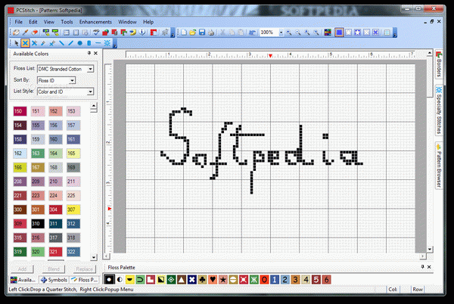Select the arrow pointer tool
Image resolution: width=454 pixels, height=304 pixels.
16,43
